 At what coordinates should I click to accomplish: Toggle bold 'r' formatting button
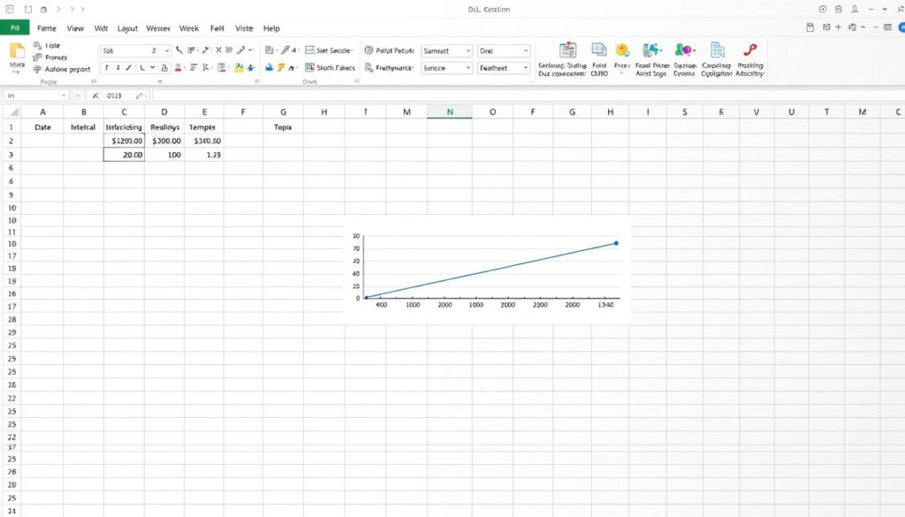(107, 67)
